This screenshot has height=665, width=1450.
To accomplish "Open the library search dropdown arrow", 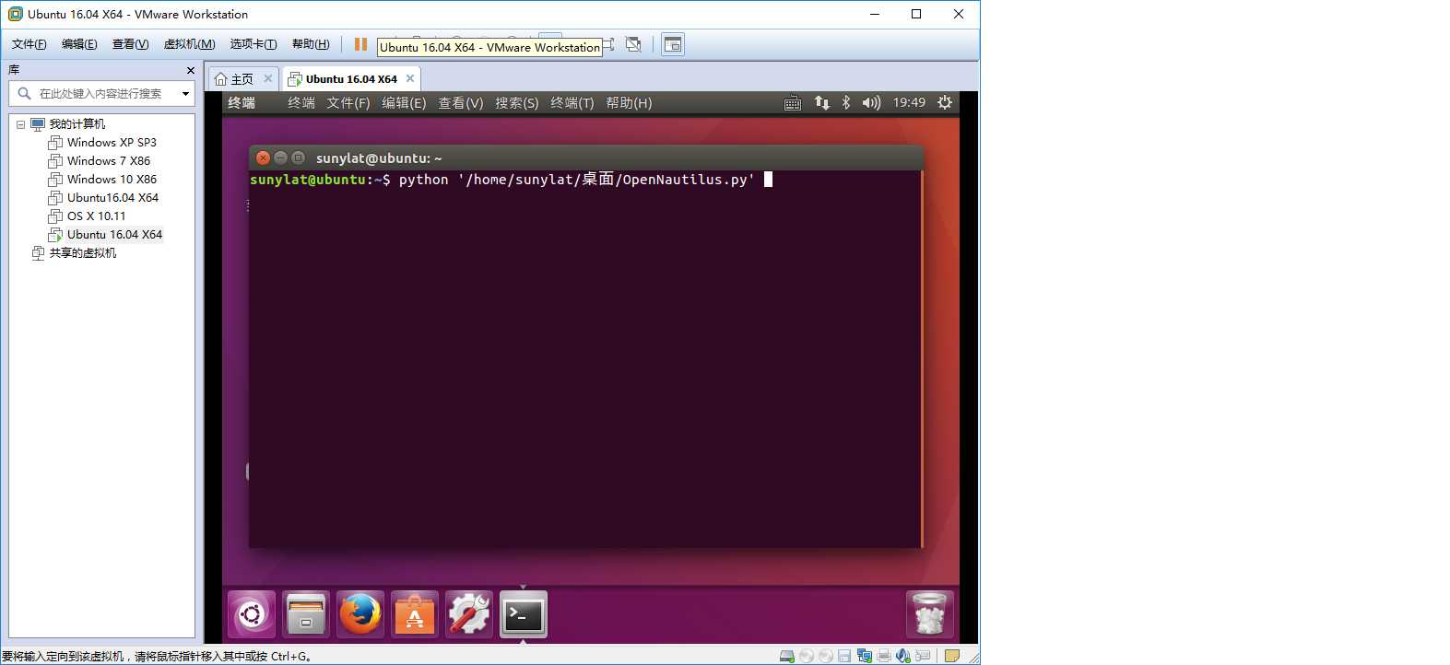I will (x=185, y=93).
